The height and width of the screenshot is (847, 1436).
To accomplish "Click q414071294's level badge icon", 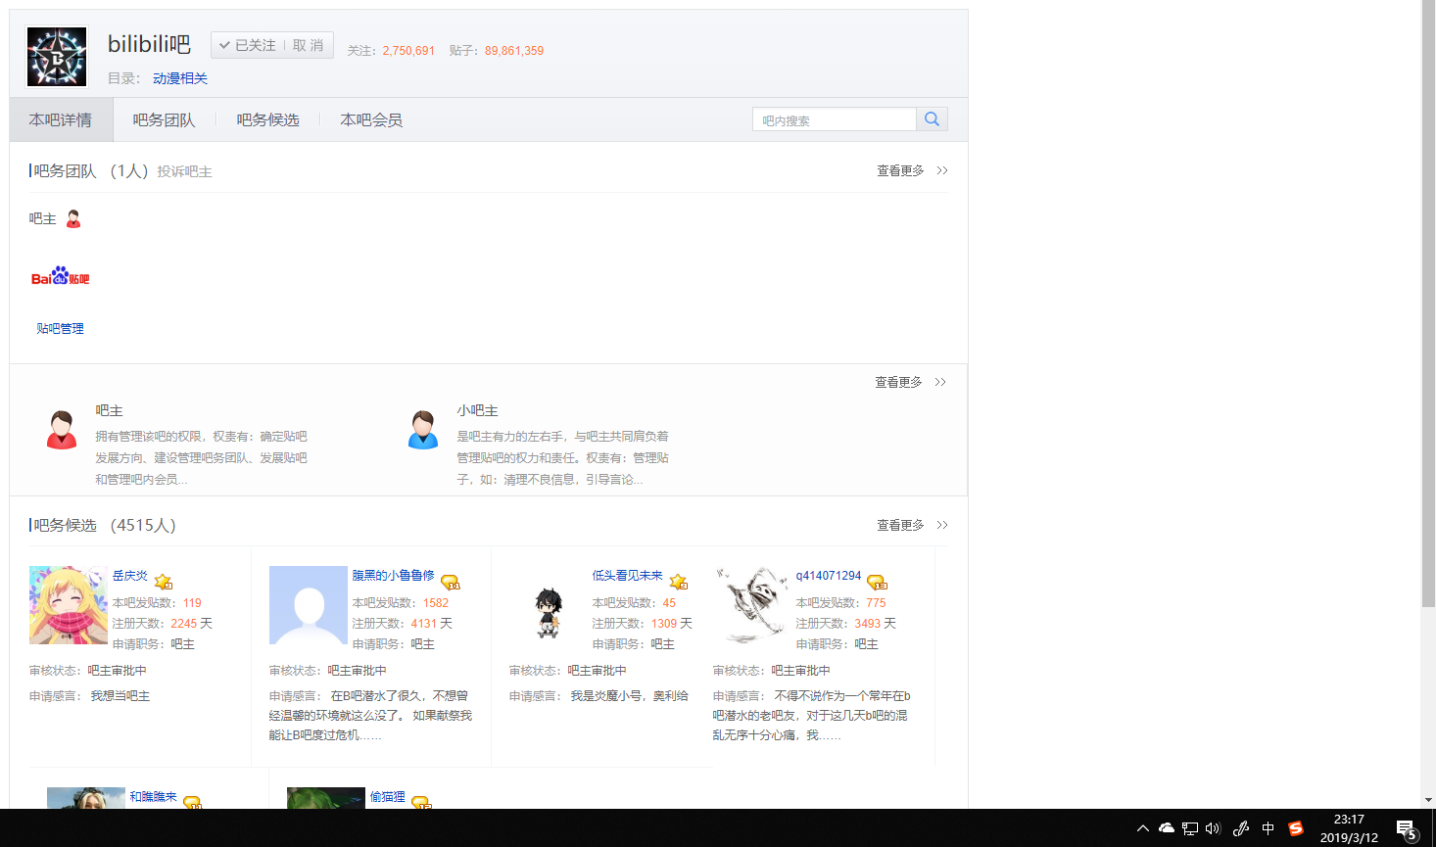I will pyautogui.click(x=877, y=582).
